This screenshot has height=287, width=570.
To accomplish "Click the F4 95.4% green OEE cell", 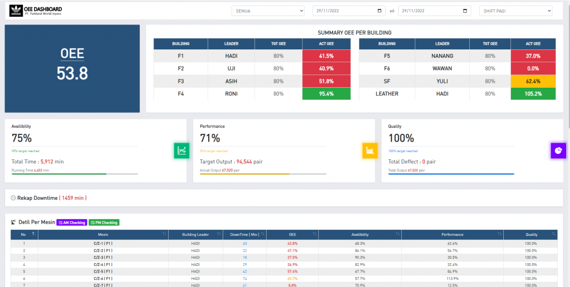I will tap(326, 93).
